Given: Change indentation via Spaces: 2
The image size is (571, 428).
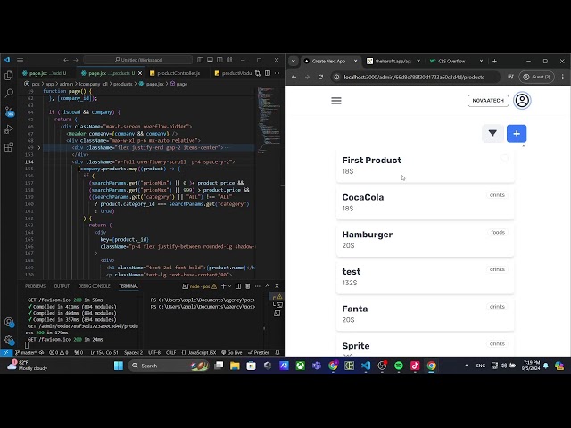Looking at the screenshot, I should point(133,352).
